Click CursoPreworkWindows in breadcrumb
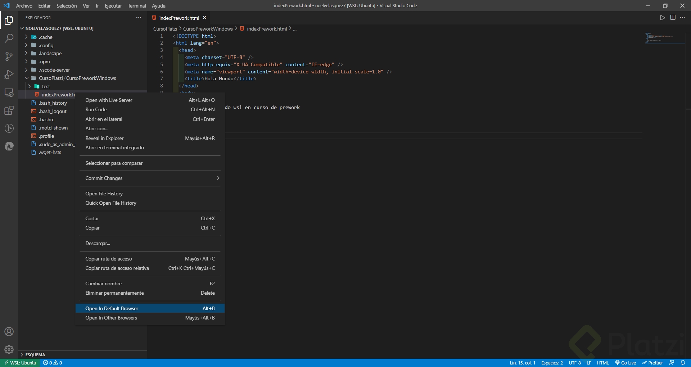 [x=208, y=29]
